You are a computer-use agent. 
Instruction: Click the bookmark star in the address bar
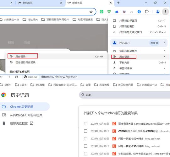click(91, 12)
